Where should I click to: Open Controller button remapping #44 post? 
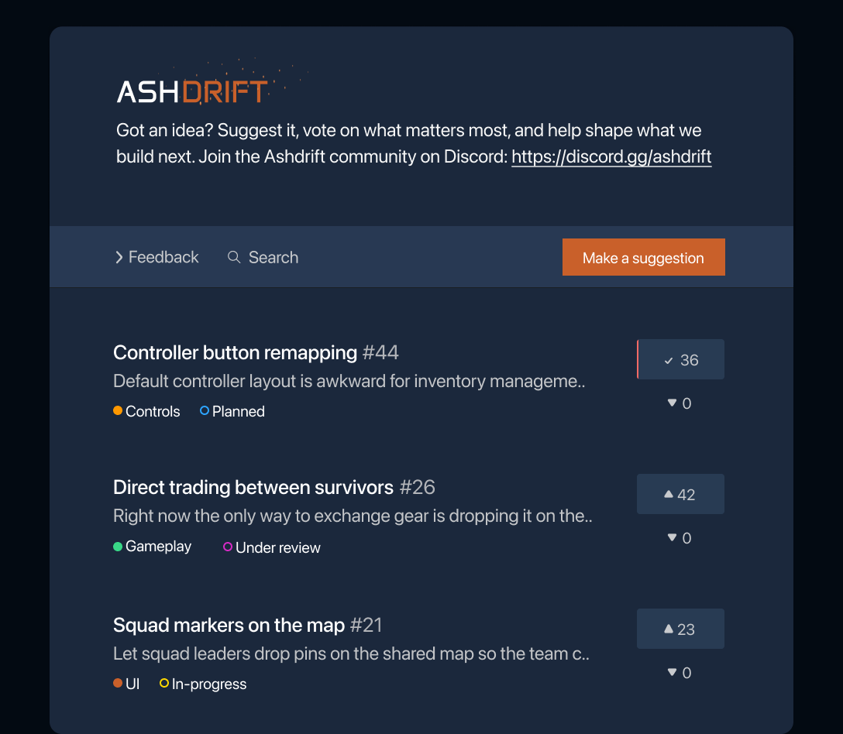(x=256, y=352)
